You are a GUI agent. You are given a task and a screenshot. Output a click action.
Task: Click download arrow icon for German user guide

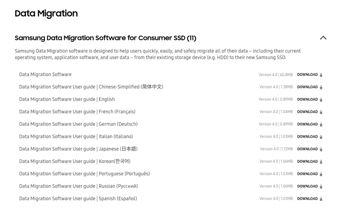(321, 124)
